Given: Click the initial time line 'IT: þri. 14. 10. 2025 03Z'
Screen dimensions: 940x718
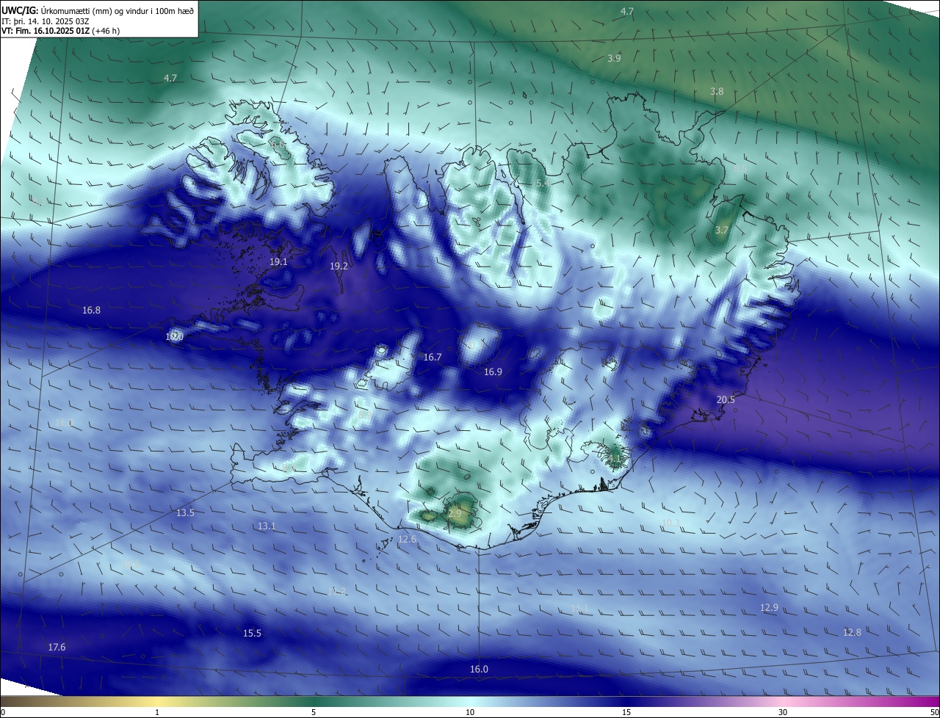Looking at the screenshot, I should pyautogui.click(x=46, y=21).
